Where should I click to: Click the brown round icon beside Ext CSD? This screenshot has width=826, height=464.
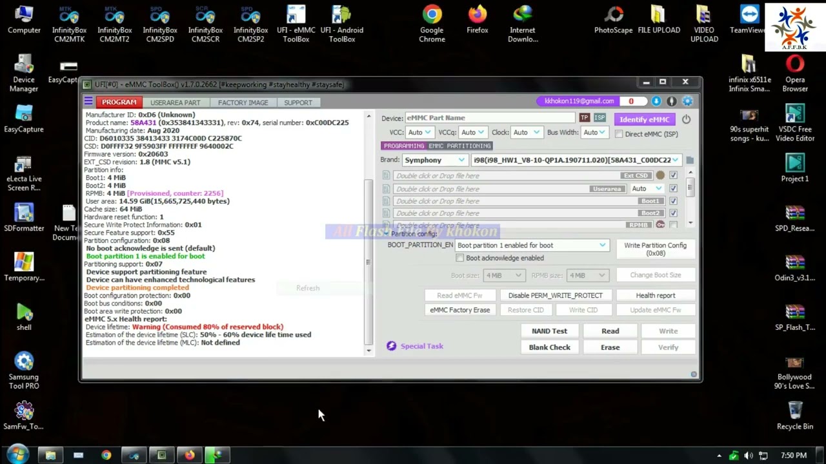coord(660,175)
